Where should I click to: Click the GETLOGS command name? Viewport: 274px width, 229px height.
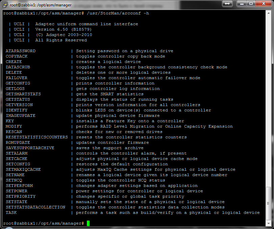[x=15, y=89]
